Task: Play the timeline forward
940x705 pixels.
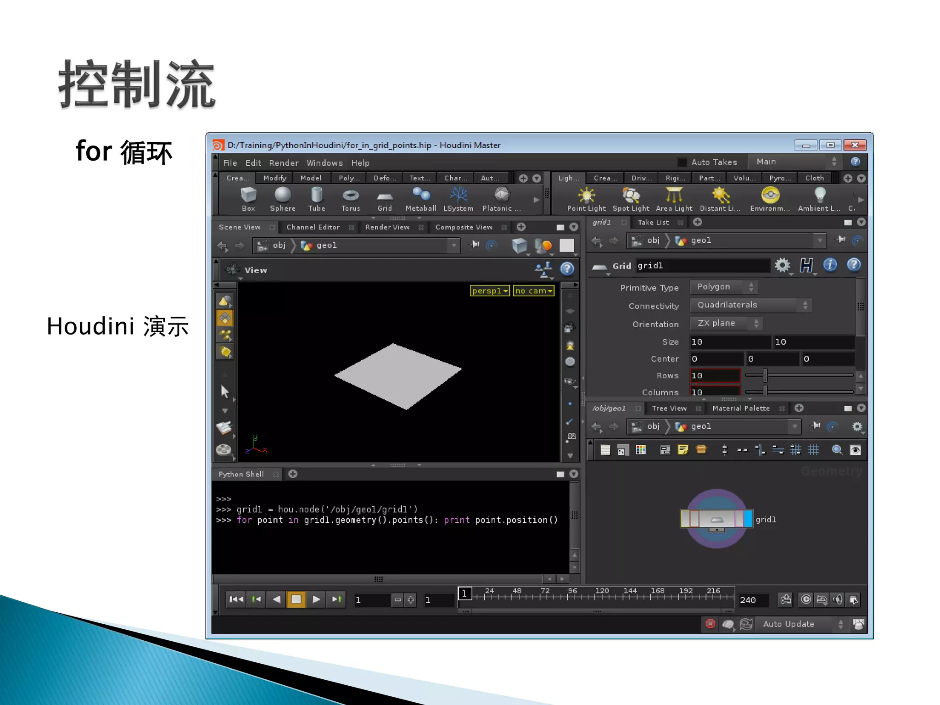Action: coord(316,599)
